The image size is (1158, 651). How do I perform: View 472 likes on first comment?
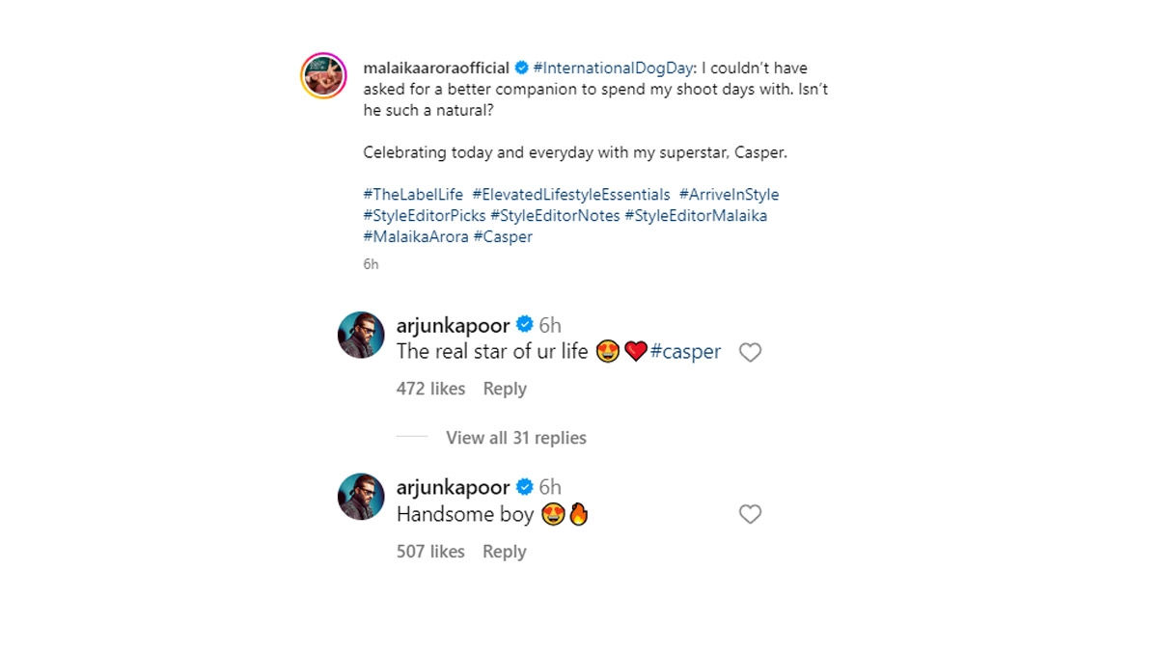pos(430,389)
